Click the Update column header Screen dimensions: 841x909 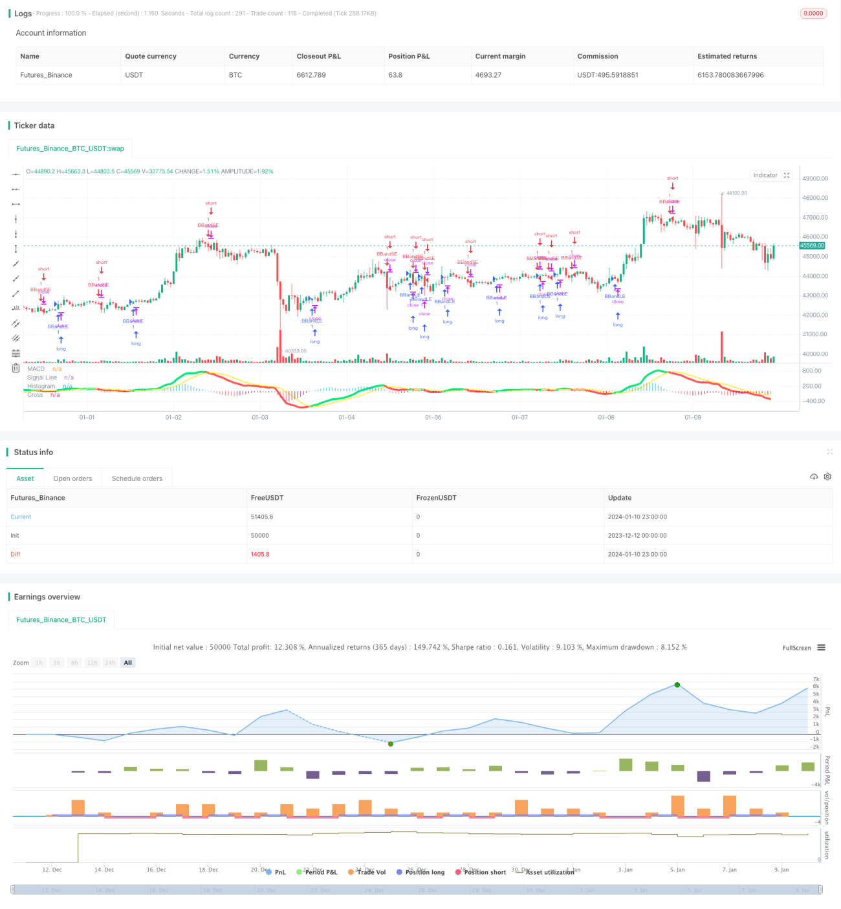(620, 498)
